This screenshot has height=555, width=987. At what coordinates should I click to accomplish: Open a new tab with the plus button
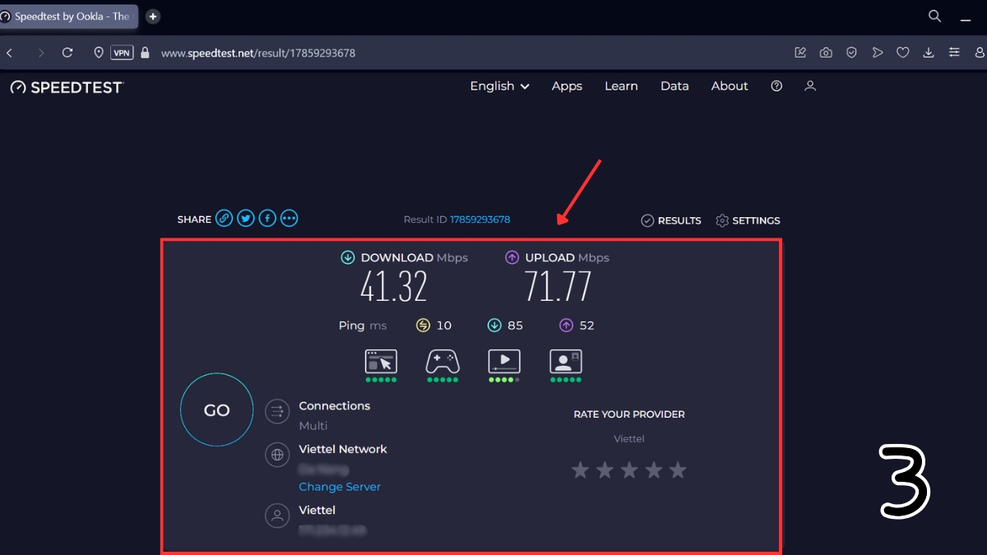pyautogui.click(x=153, y=16)
